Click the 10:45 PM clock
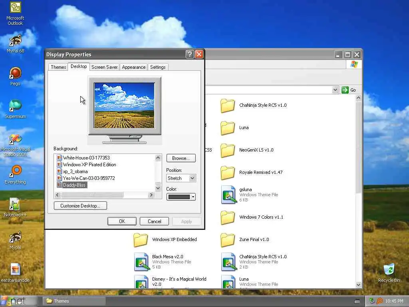Viewport: 409px width, 307px height. [x=394, y=301]
